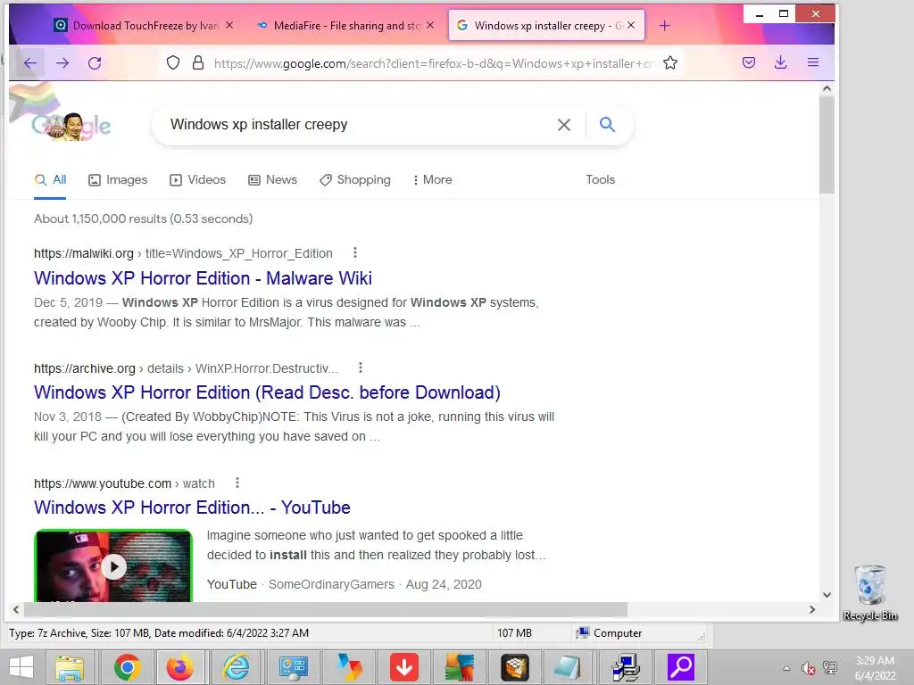Open options for the youtube.com result
Viewport: 914px width, 685px height.
click(237, 483)
